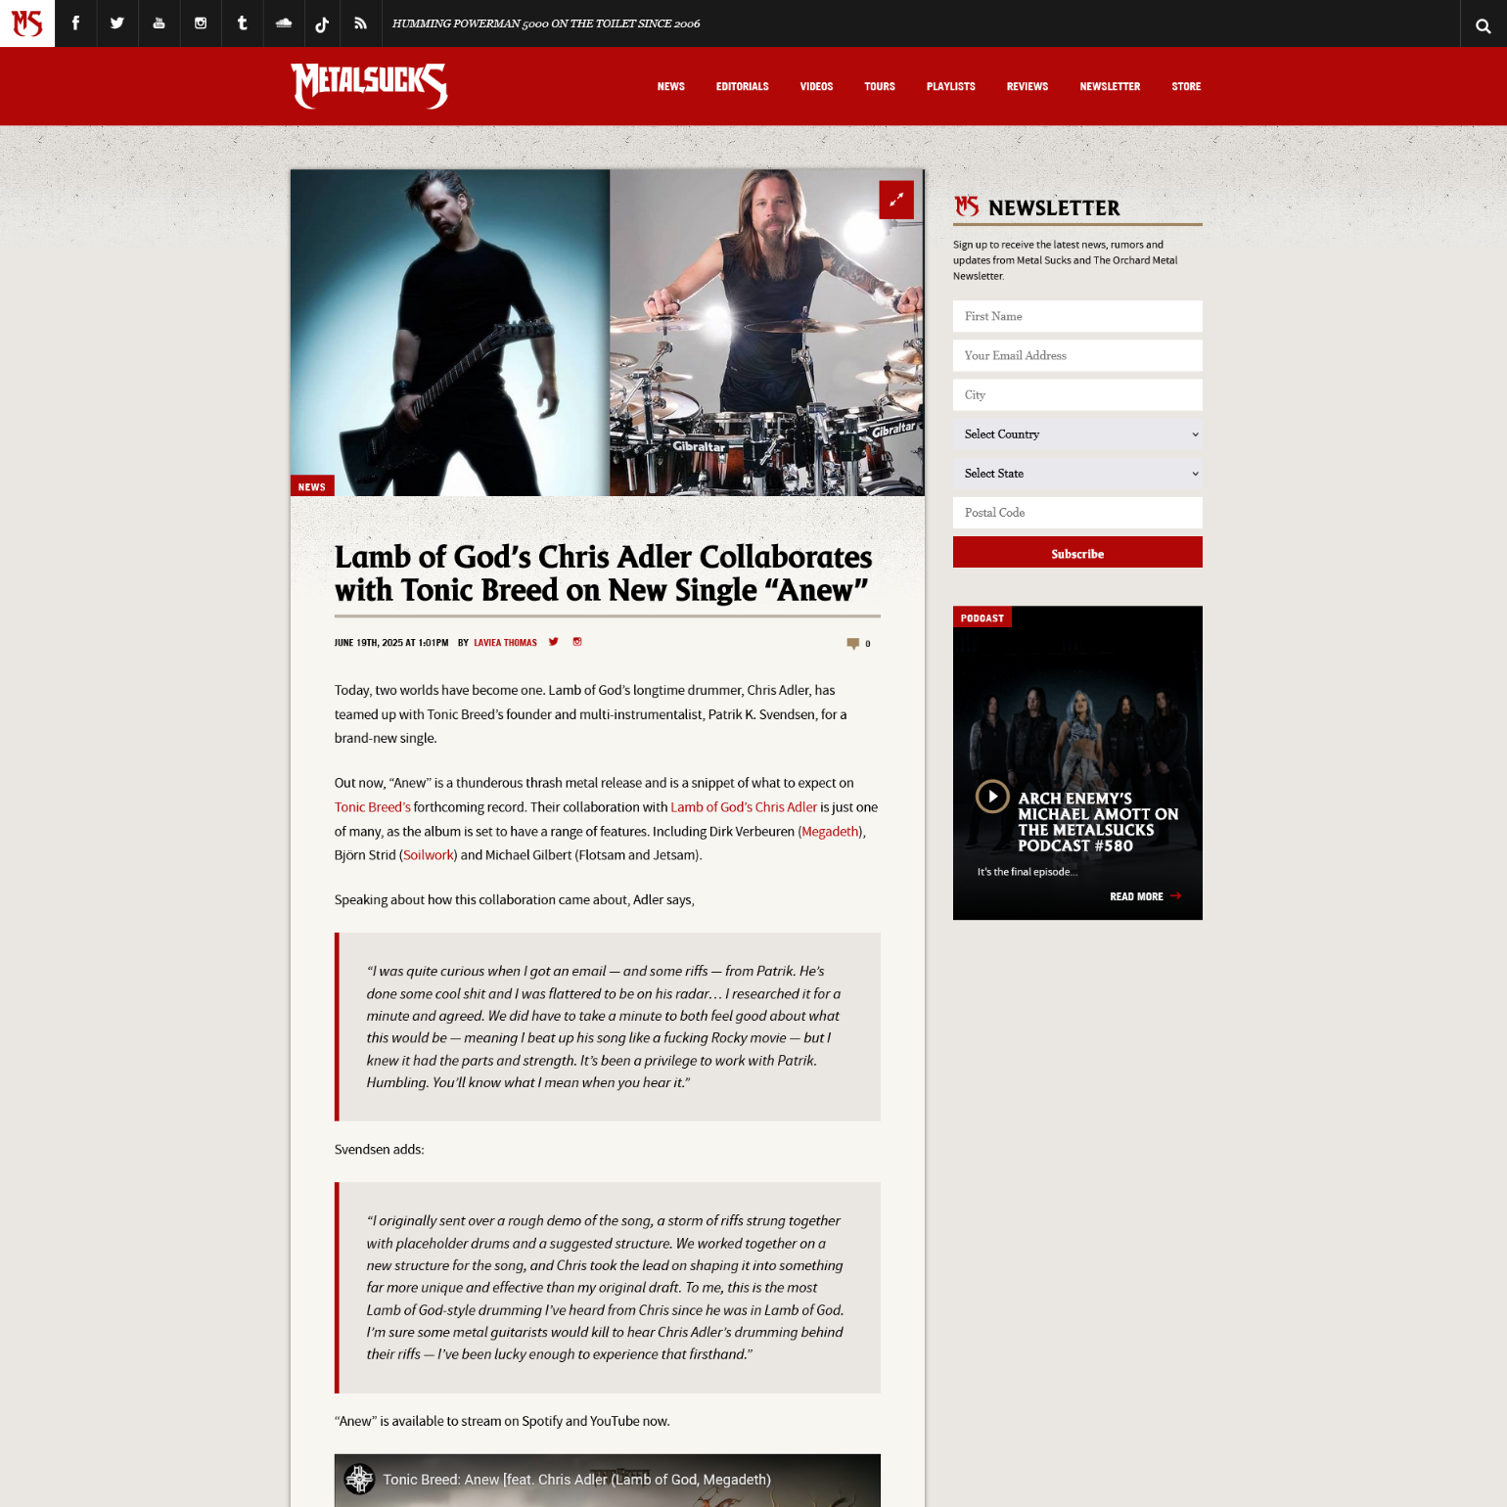Open the author's Instagram icon in the byline
Image resolution: width=1507 pixels, height=1507 pixels.
click(577, 642)
